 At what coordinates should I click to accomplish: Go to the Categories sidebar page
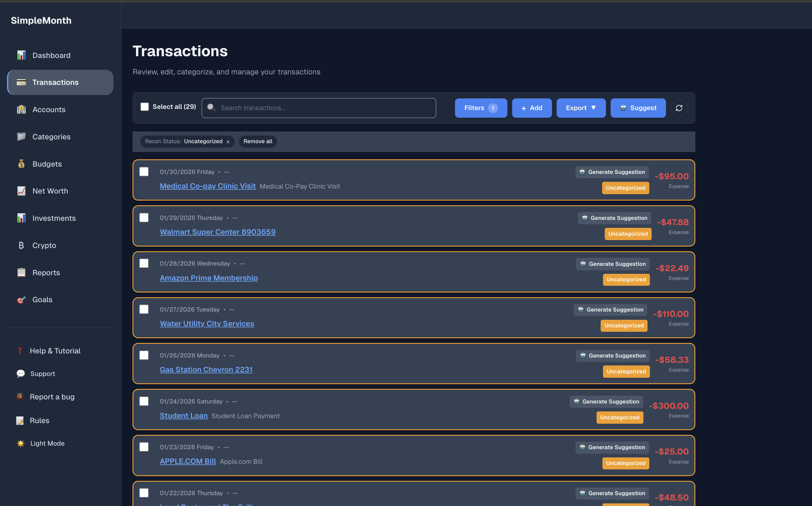coord(51,136)
